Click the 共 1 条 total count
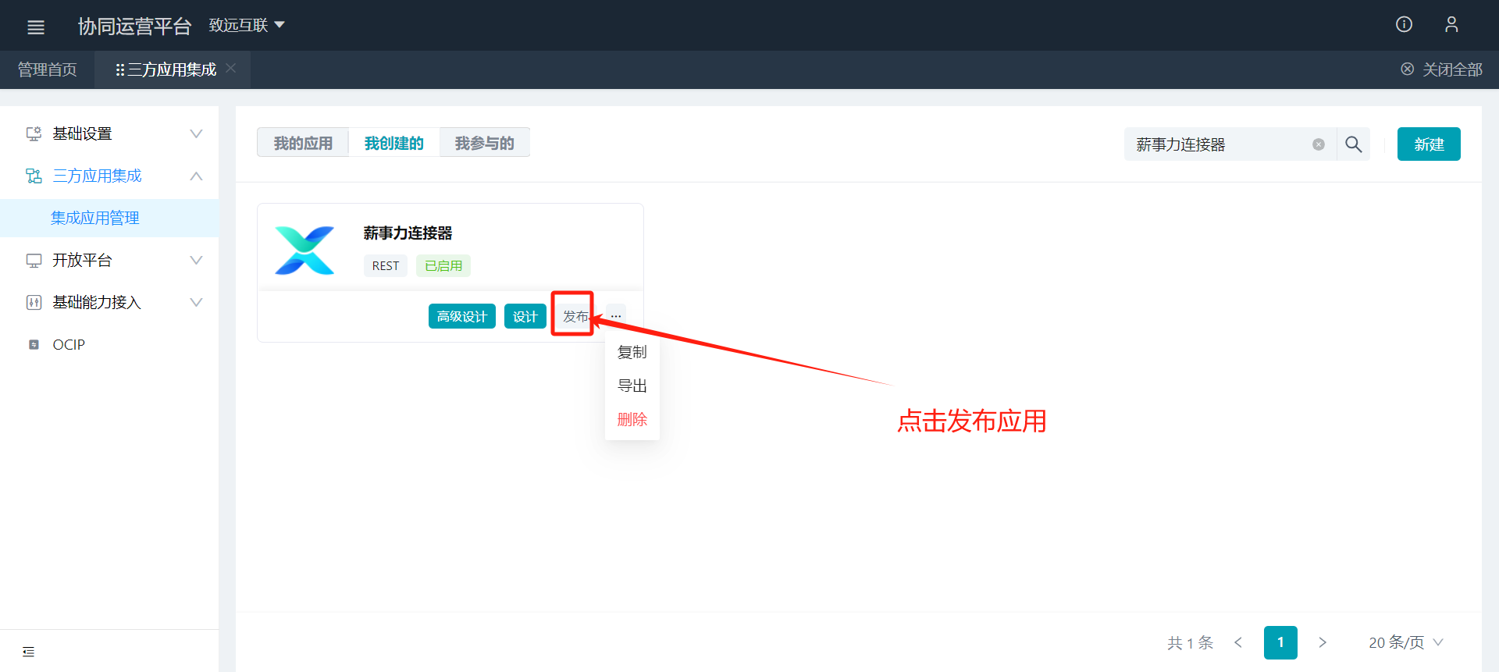The height and width of the screenshot is (672, 1499). [x=1190, y=642]
